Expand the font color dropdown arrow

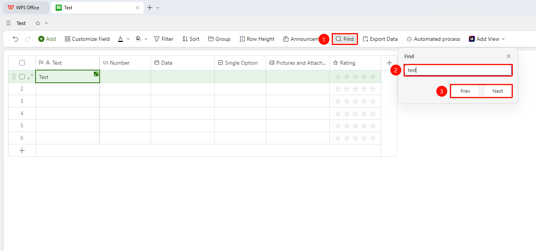(x=128, y=39)
